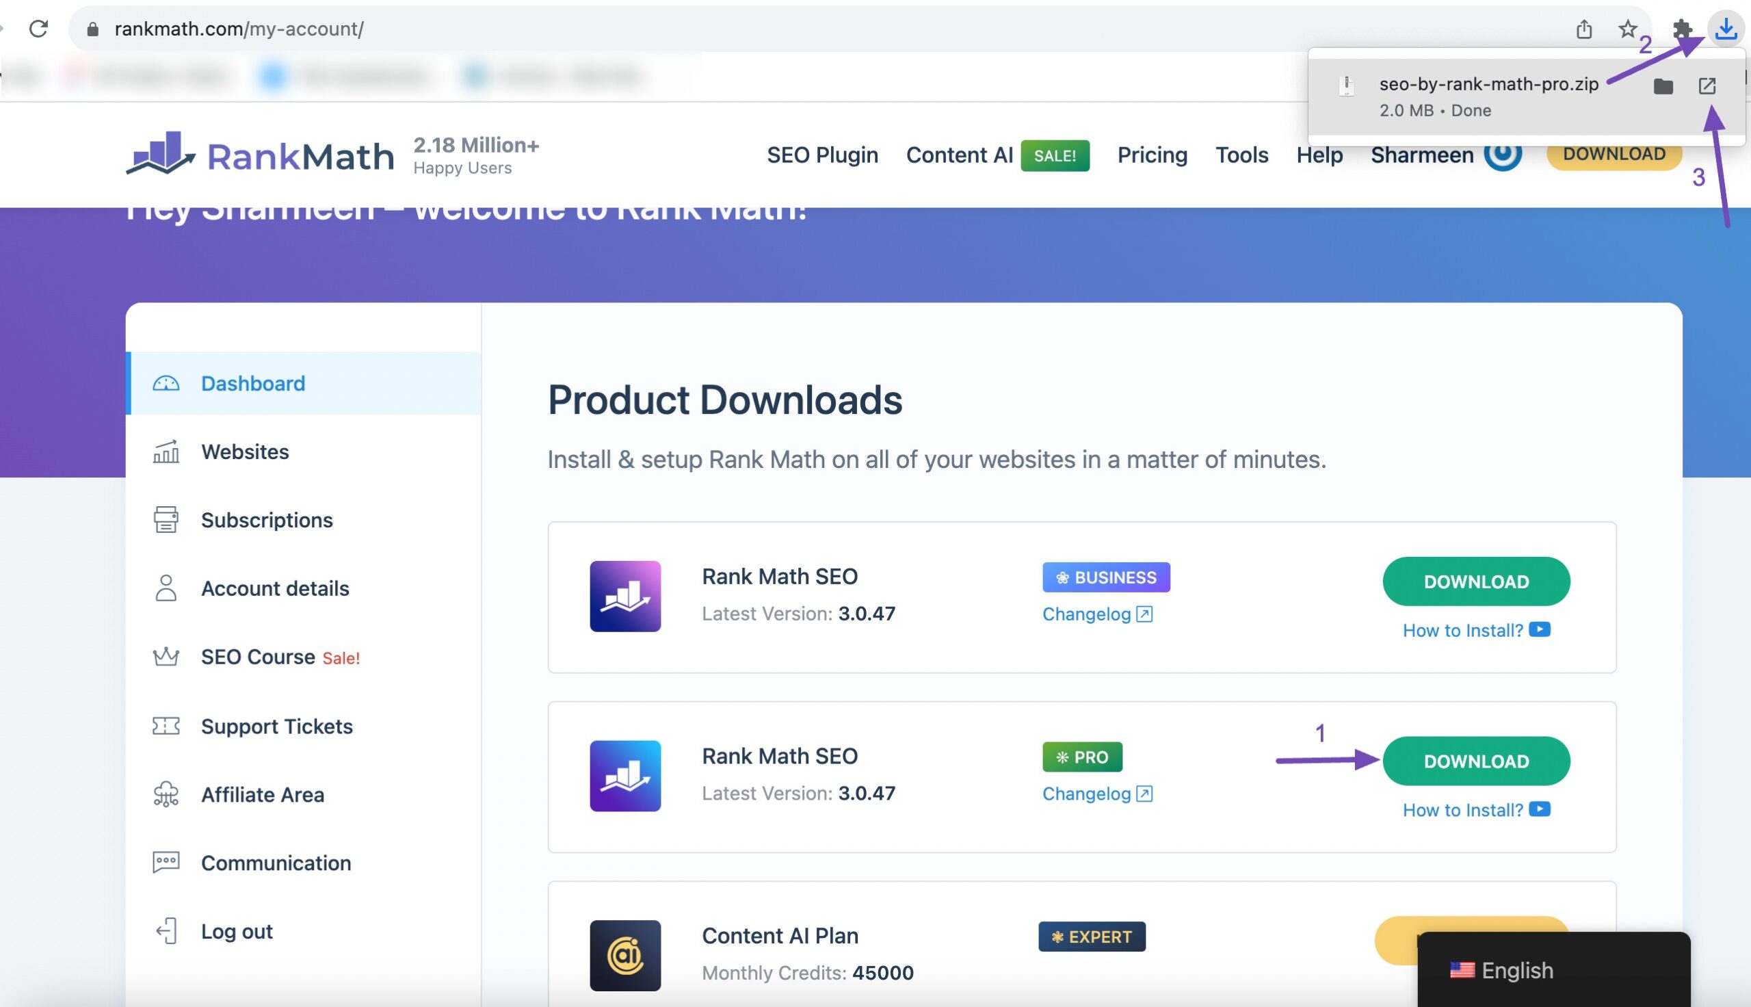Scroll down to Content AI Plan section
This screenshot has width=1751, height=1007.
(x=779, y=937)
